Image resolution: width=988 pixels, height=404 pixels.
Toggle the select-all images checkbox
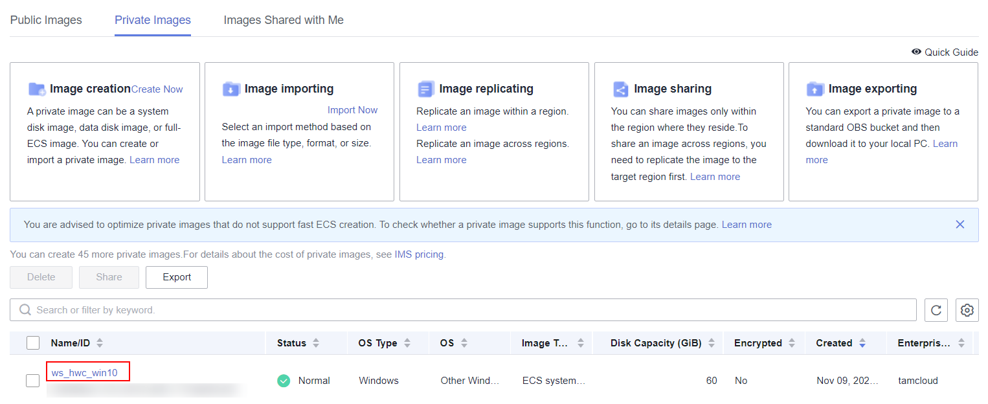coord(33,343)
